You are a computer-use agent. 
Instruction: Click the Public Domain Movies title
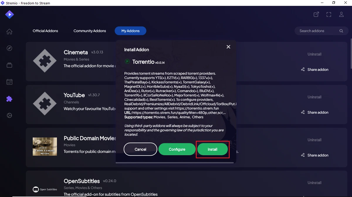[x=90, y=138]
